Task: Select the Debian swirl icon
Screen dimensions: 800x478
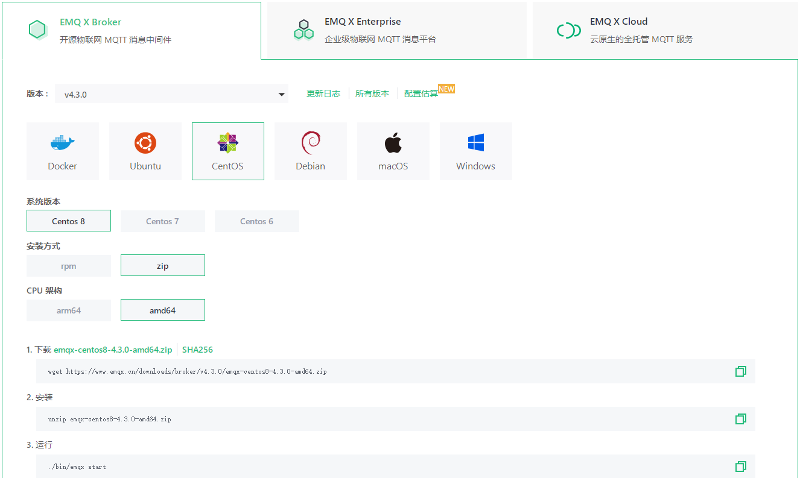Action: tap(311, 143)
